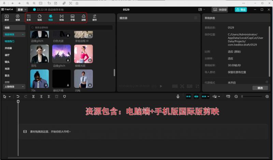Click the effects list scrollbar
This screenshot has width=273, height=160.
[114, 73]
